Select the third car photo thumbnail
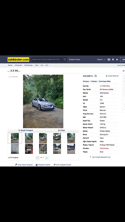Screen dimensions: 125x222 tap(43, 138)
